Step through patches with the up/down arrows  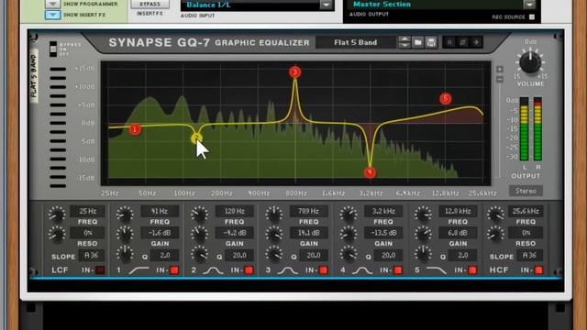click(404, 42)
